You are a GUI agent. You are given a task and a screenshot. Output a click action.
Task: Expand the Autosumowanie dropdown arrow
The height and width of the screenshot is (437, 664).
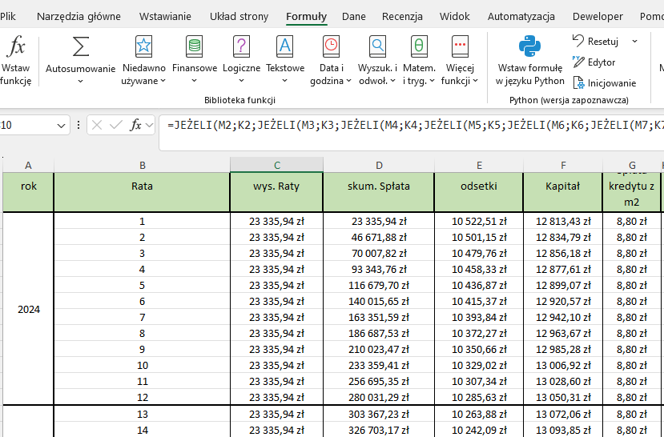pyautogui.click(x=80, y=81)
